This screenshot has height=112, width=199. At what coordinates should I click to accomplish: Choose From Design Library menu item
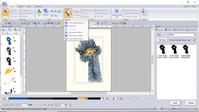tap(76, 23)
